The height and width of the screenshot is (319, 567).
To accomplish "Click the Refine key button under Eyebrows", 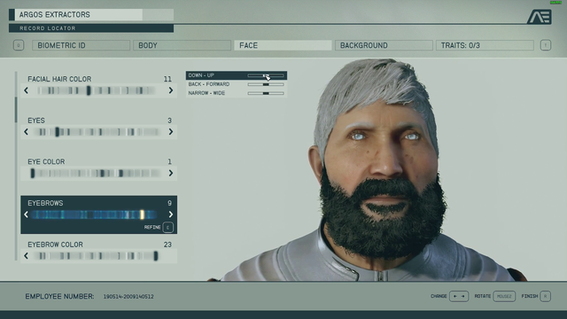I will tap(167, 227).
